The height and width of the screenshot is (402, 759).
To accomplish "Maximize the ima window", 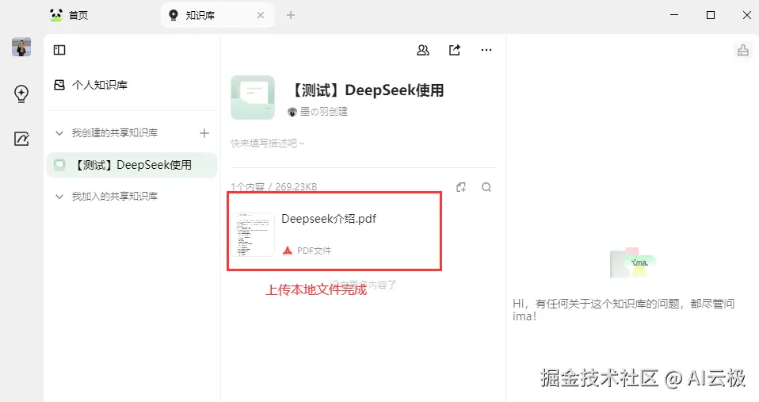I will tap(711, 15).
